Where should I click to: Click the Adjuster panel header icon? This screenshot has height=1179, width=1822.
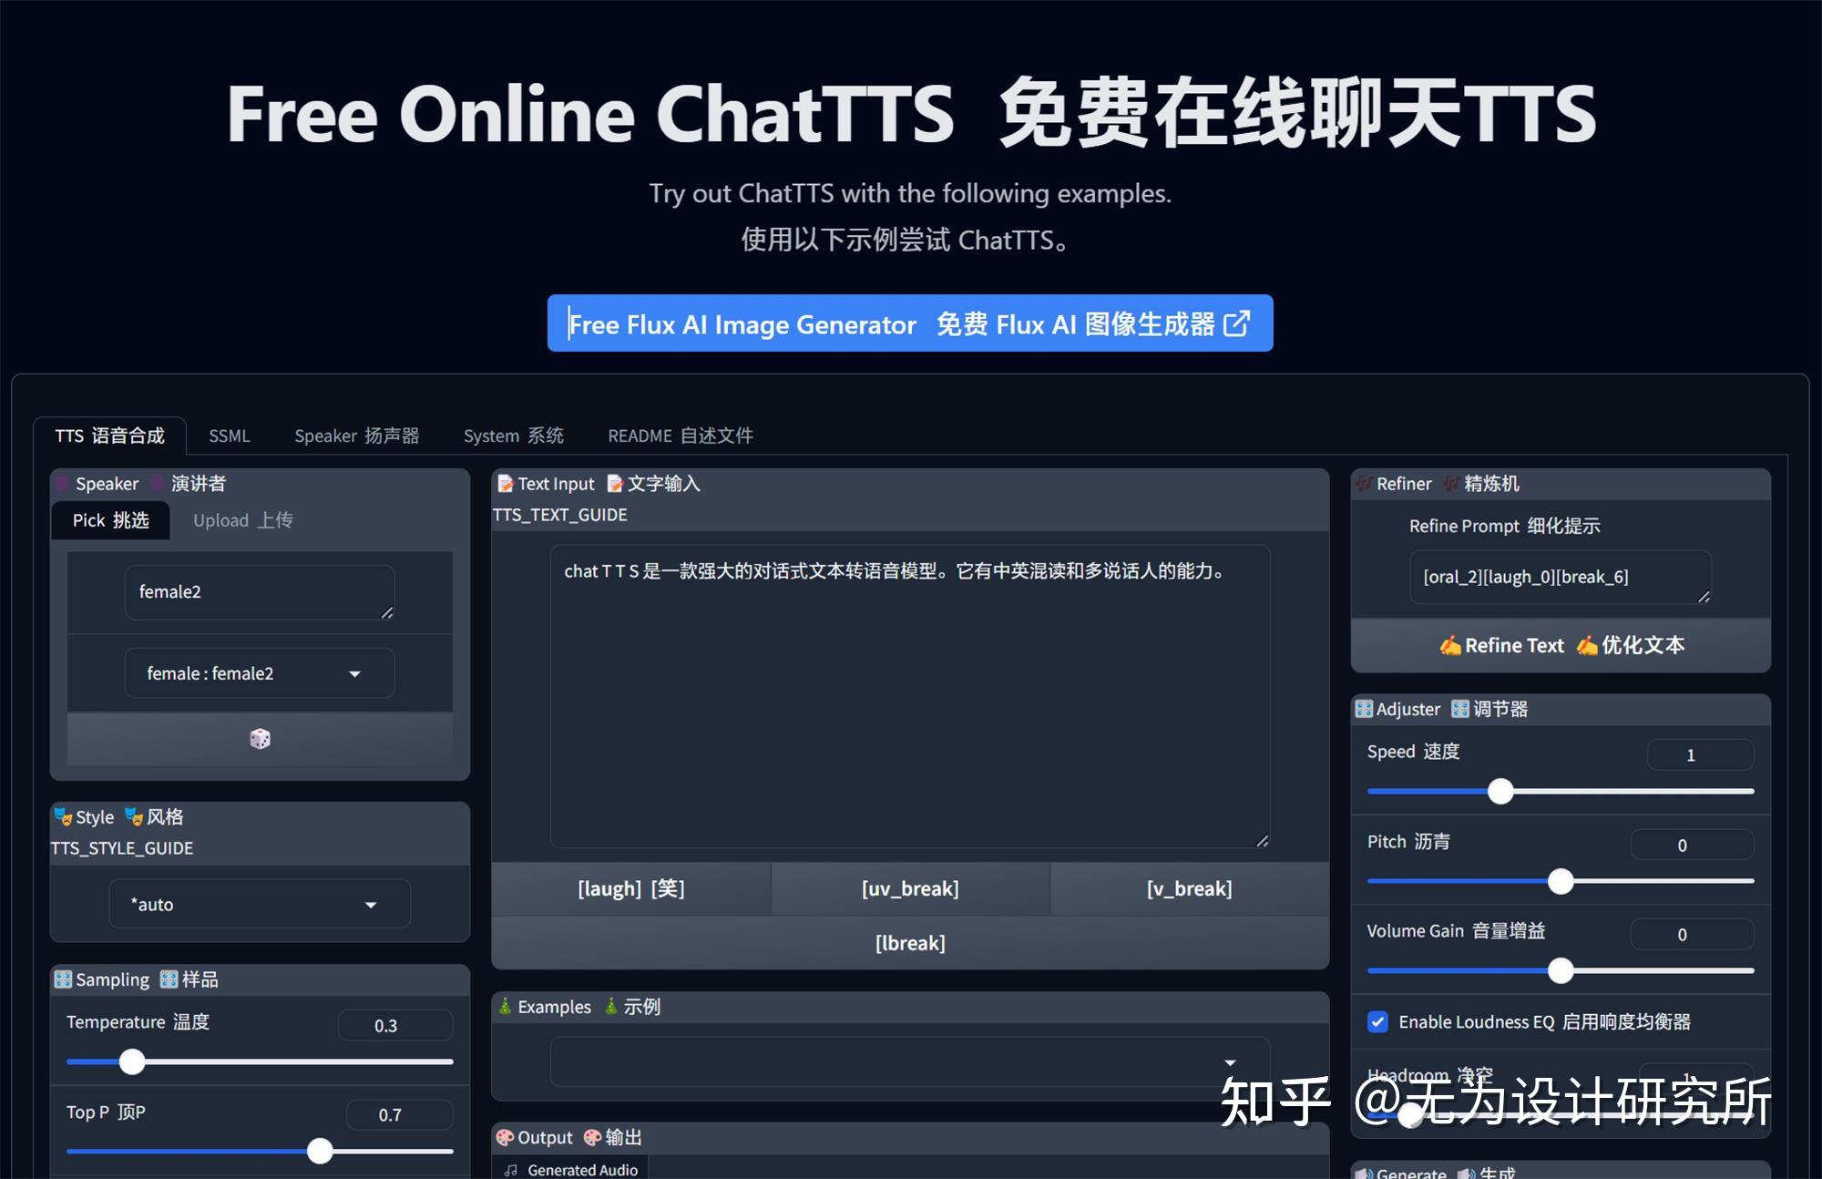coord(1364,709)
